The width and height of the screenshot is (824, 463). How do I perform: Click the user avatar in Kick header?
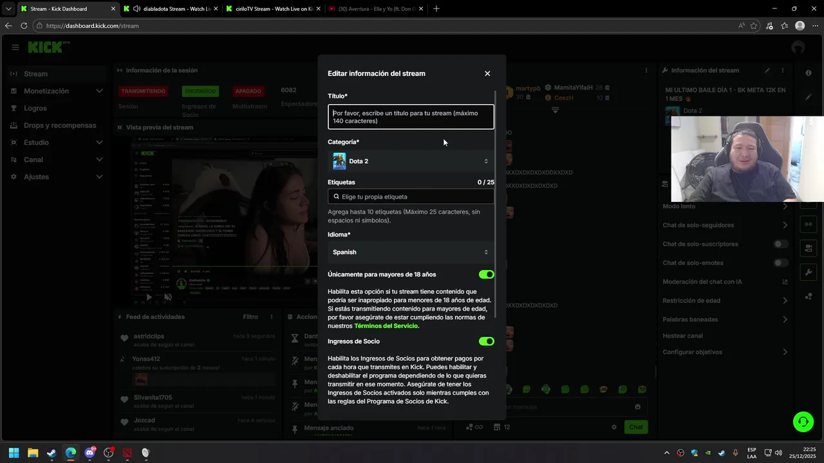tap(798, 47)
